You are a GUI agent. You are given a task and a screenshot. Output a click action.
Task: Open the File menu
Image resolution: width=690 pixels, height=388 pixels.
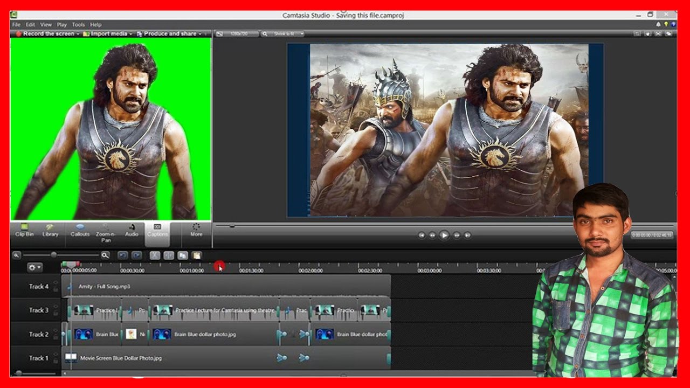pos(16,25)
